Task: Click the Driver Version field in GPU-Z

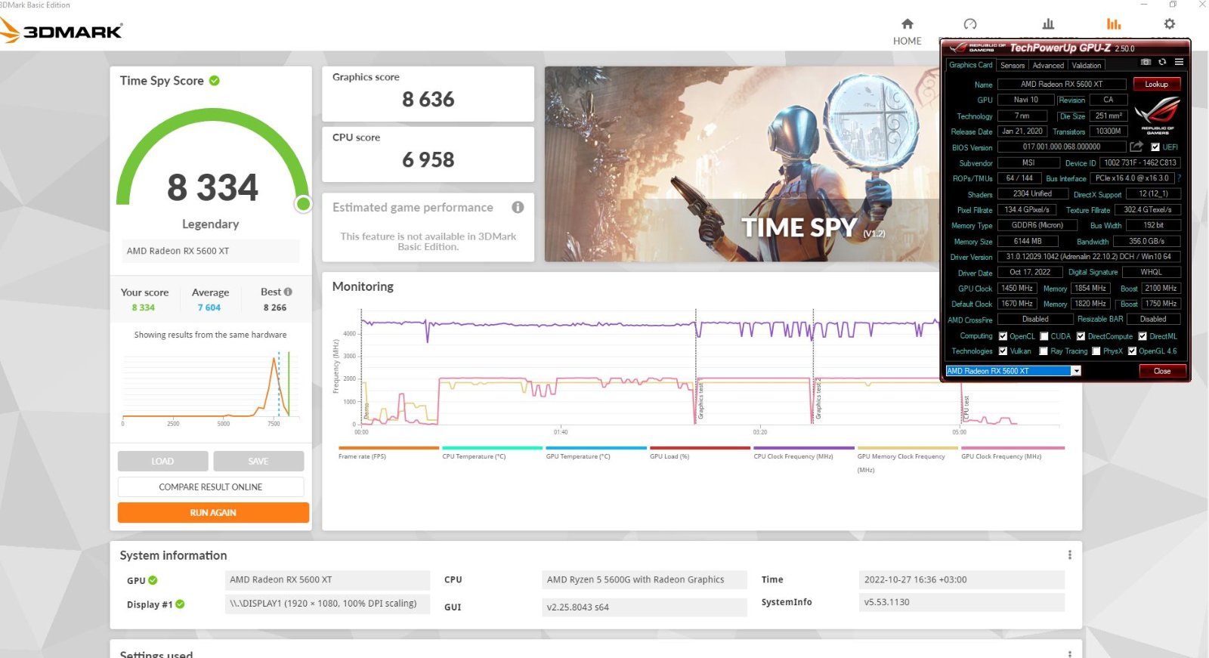Action: click(1088, 257)
